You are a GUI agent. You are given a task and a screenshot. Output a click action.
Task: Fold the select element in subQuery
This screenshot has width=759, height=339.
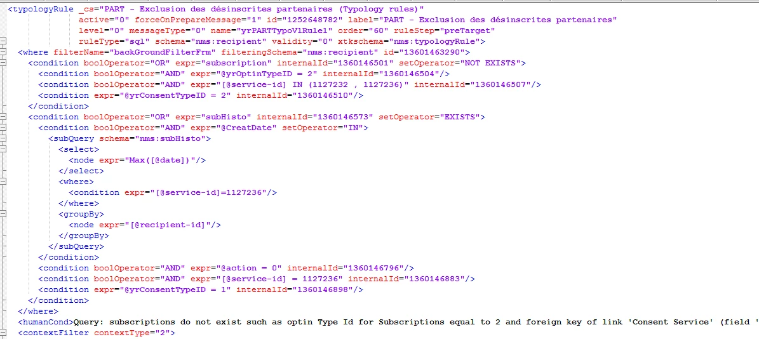tap(3, 149)
